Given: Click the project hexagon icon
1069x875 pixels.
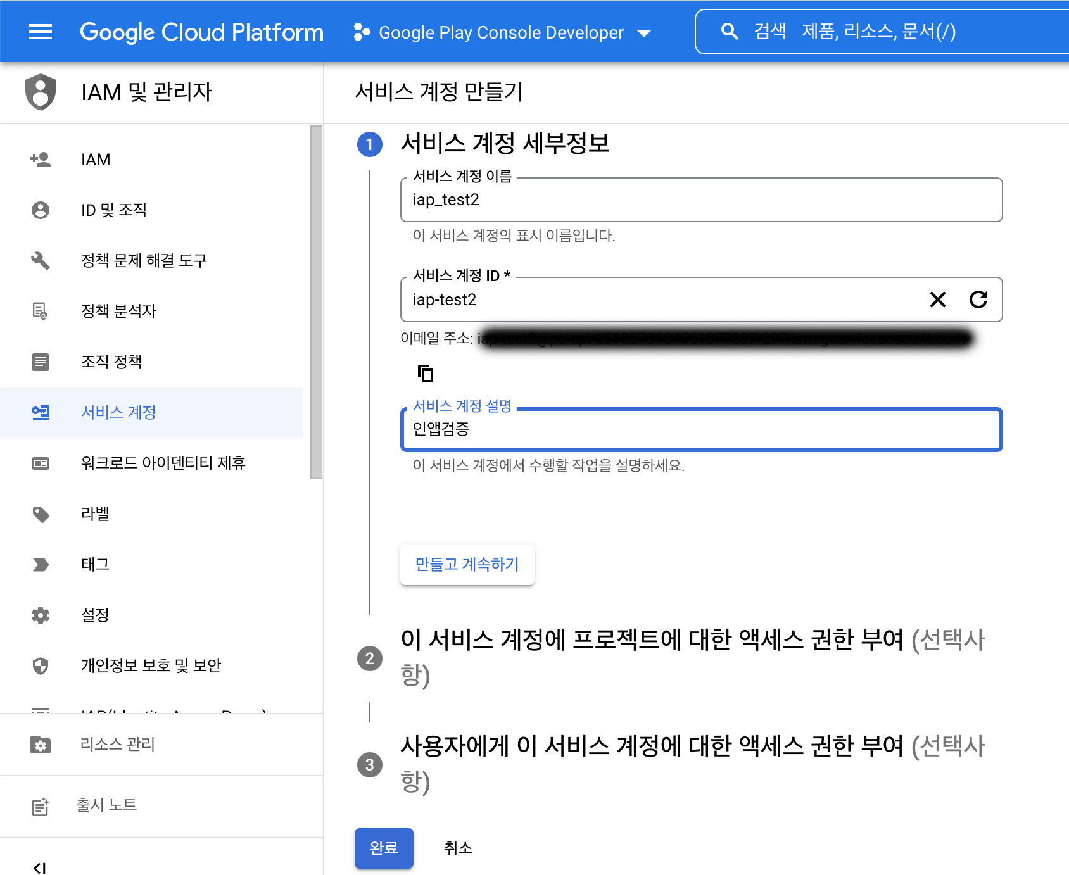Looking at the screenshot, I should coord(362,32).
